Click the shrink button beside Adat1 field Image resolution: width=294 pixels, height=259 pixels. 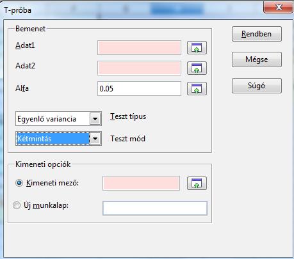(197, 47)
